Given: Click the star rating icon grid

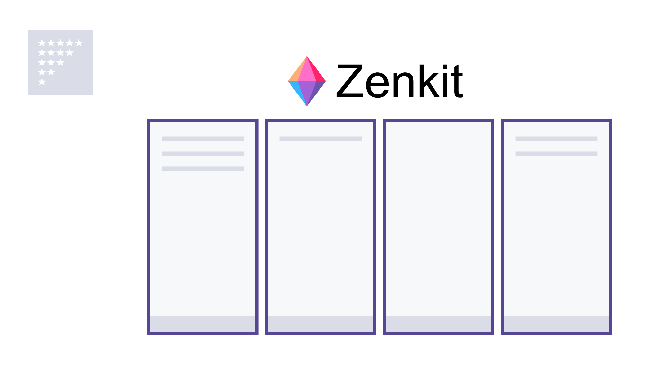Looking at the screenshot, I should (x=61, y=62).
